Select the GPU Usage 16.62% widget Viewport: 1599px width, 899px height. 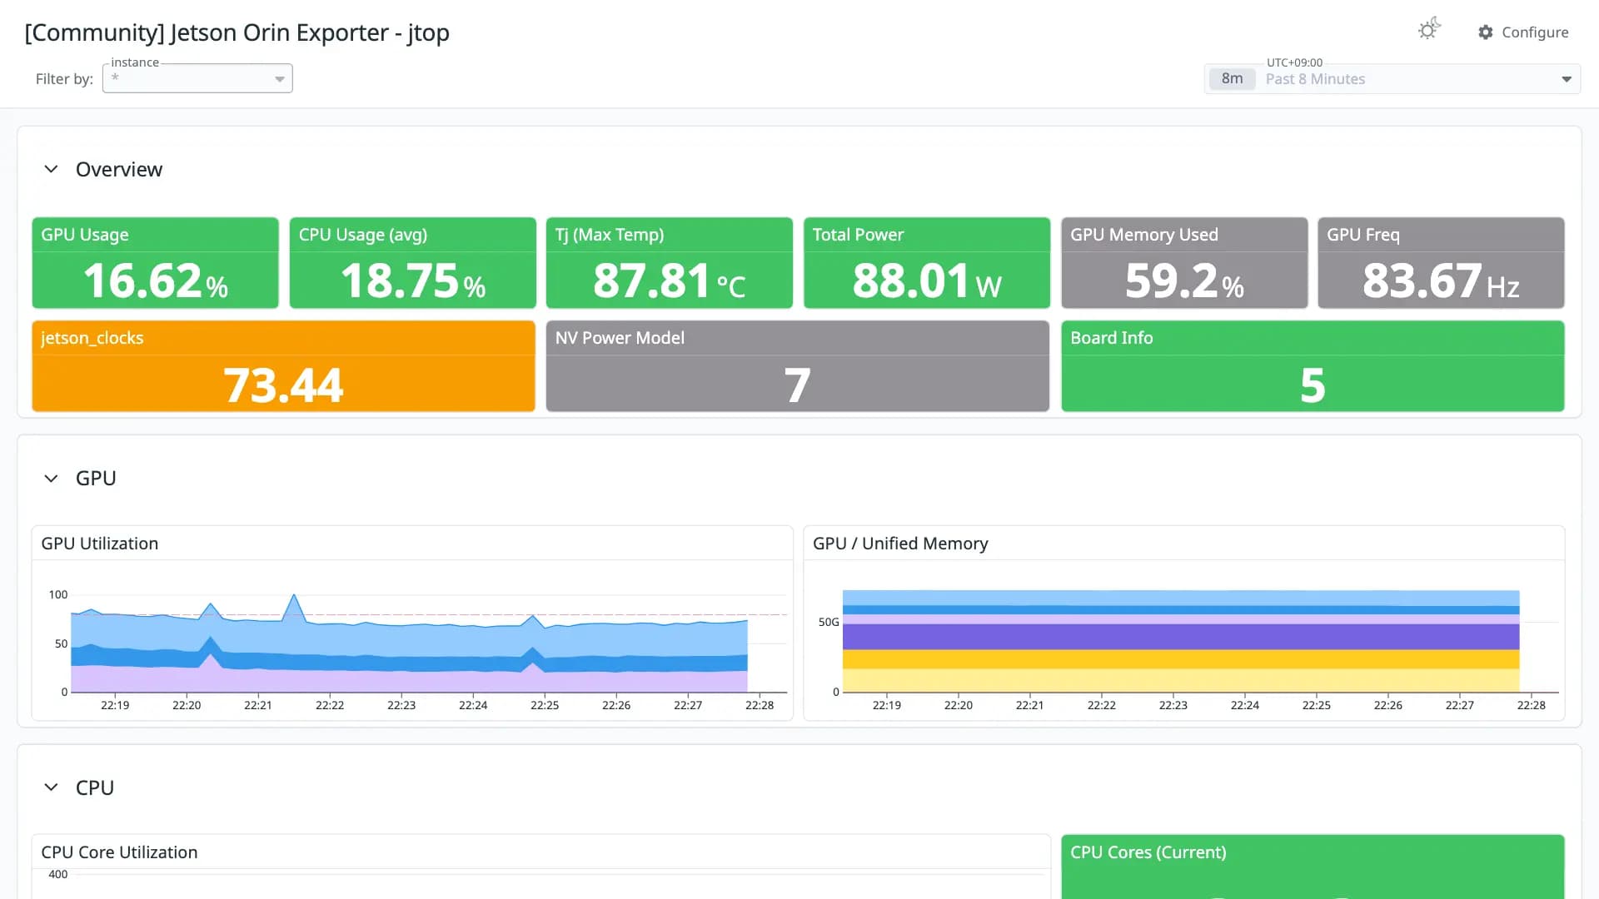pyautogui.click(x=156, y=263)
